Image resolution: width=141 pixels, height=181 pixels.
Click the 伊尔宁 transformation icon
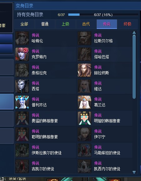[x=85, y=134]
